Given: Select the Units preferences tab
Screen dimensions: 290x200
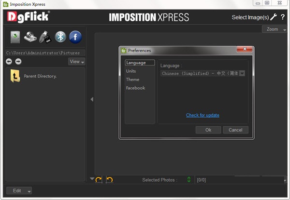Looking at the screenshot, I should 131,71.
